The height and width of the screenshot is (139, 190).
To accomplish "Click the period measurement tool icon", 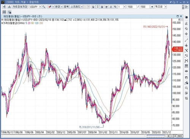I will pos(186,61).
